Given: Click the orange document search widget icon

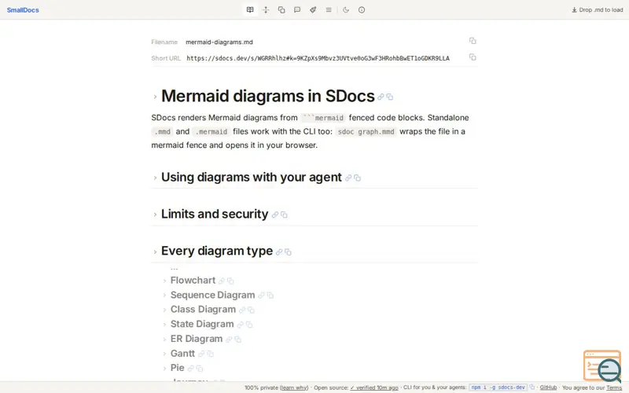Looking at the screenshot, I should pos(602,365).
